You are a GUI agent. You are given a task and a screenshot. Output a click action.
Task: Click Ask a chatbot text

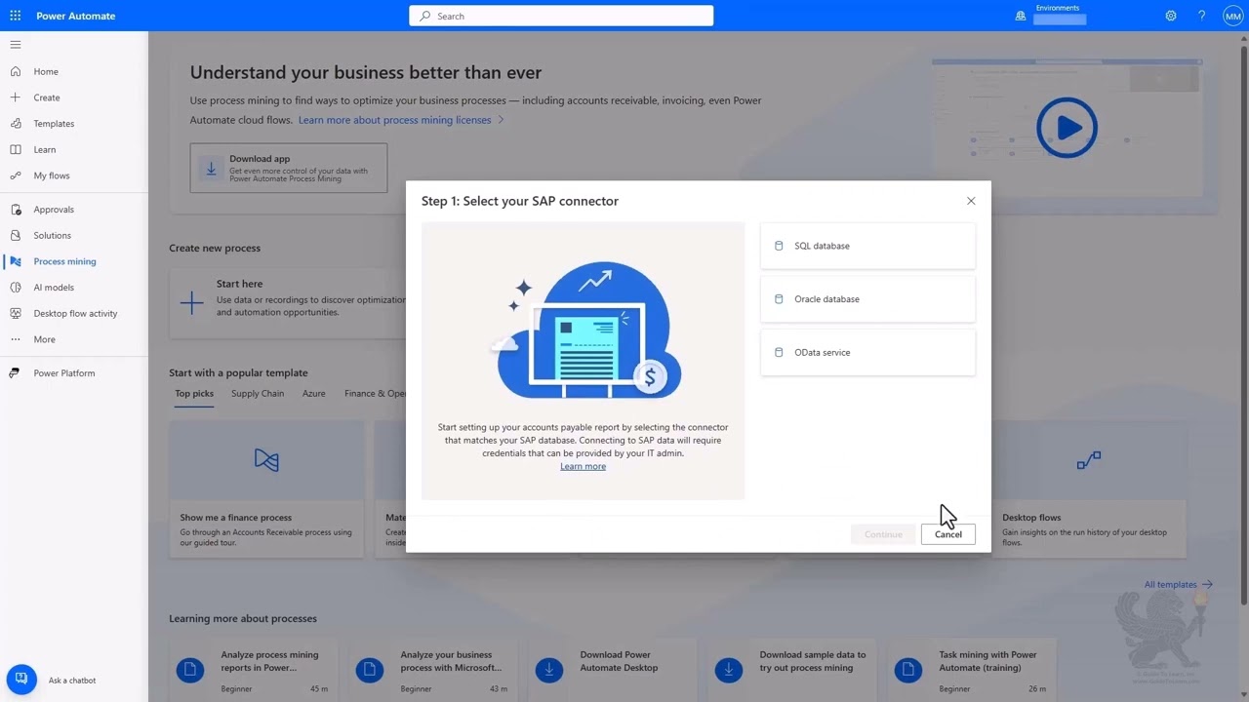click(72, 681)
